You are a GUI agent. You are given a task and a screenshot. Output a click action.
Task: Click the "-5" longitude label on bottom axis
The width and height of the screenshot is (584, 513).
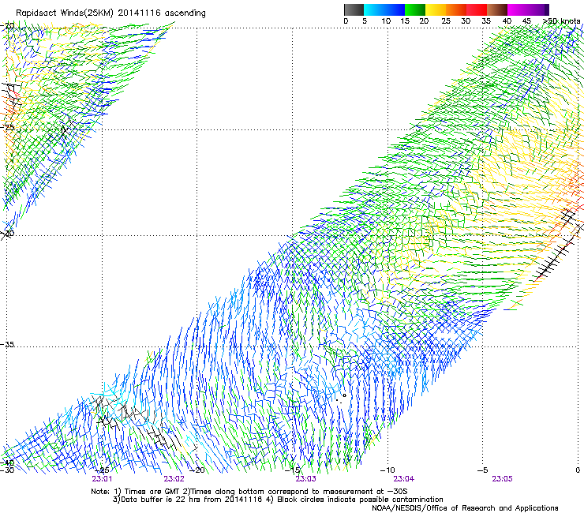482,470
